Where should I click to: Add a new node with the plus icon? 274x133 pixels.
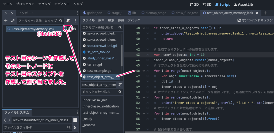point(6,21)
